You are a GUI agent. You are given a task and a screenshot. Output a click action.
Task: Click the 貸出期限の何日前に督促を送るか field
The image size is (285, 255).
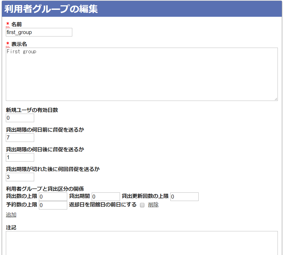20,138
